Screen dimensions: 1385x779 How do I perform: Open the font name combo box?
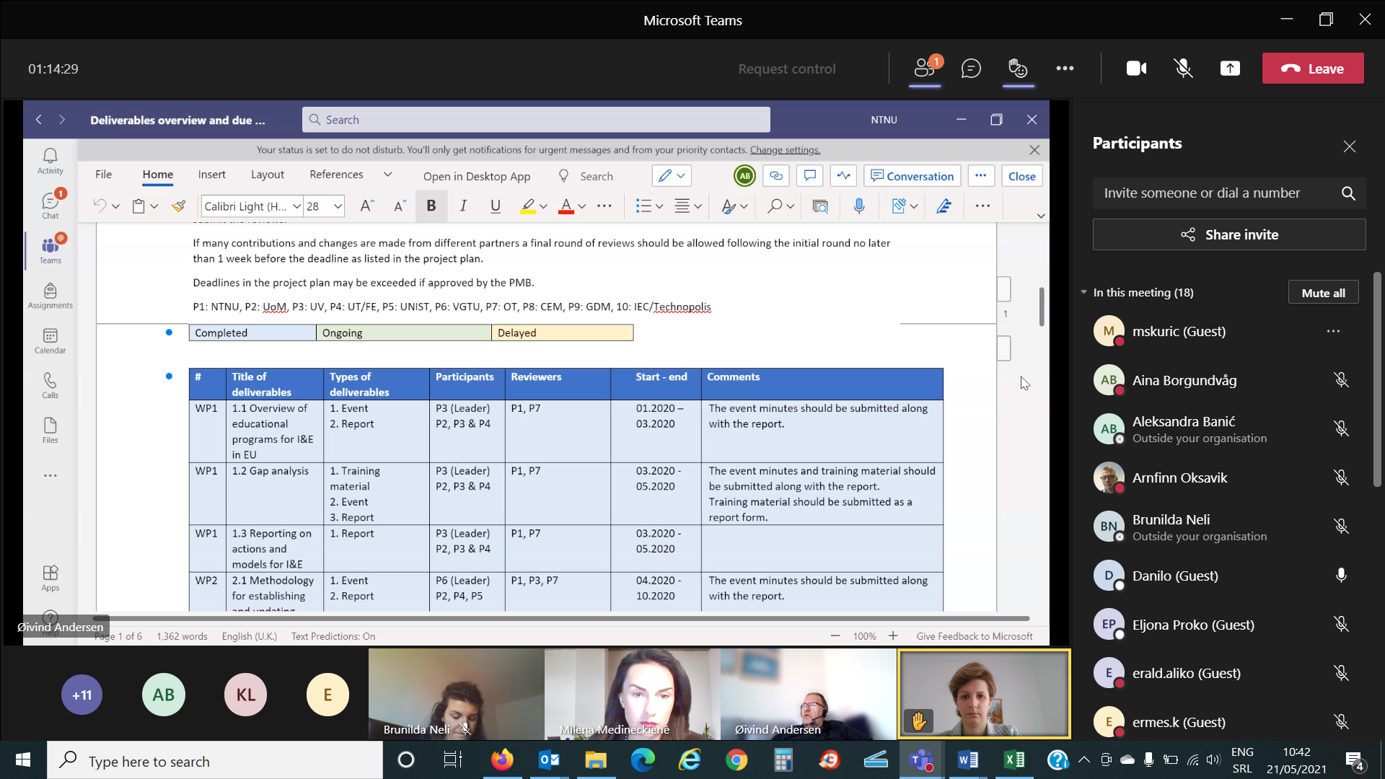coord(252,206)
